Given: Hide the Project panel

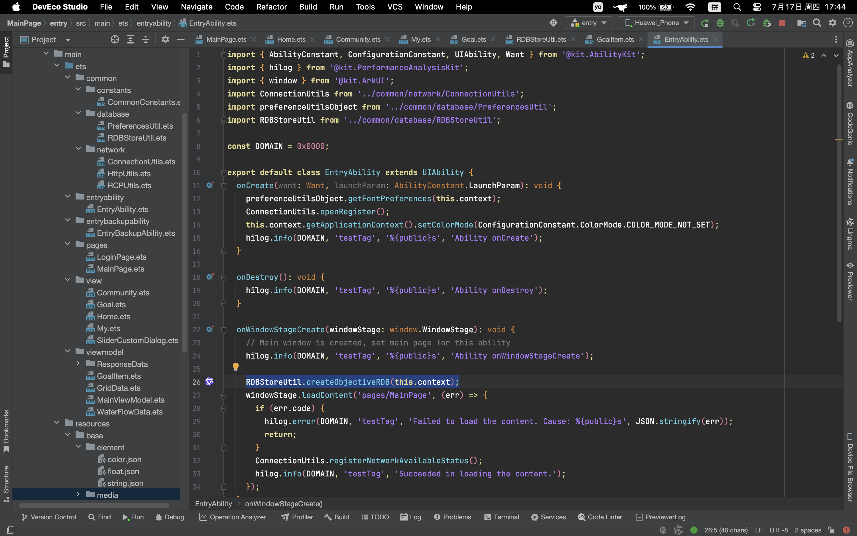Looking at the screenshot, I should pyautogui.click(x=181, y=39).
